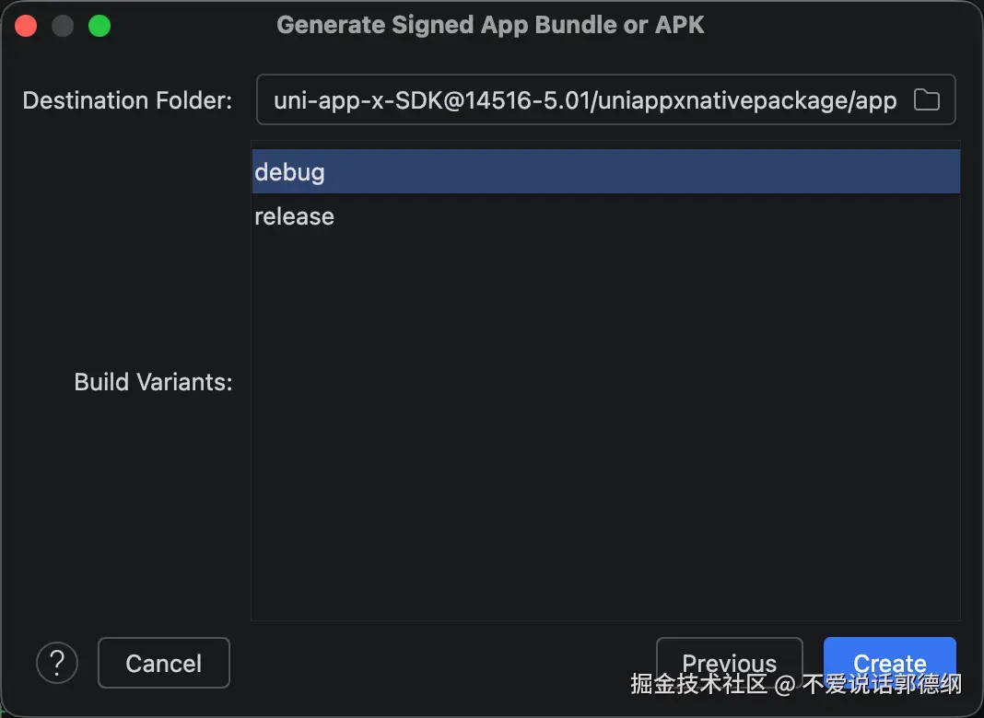Select the debug build variant
Image resolution: width=984 pixels, height=718 pixels.
click(x=605, y=171)
